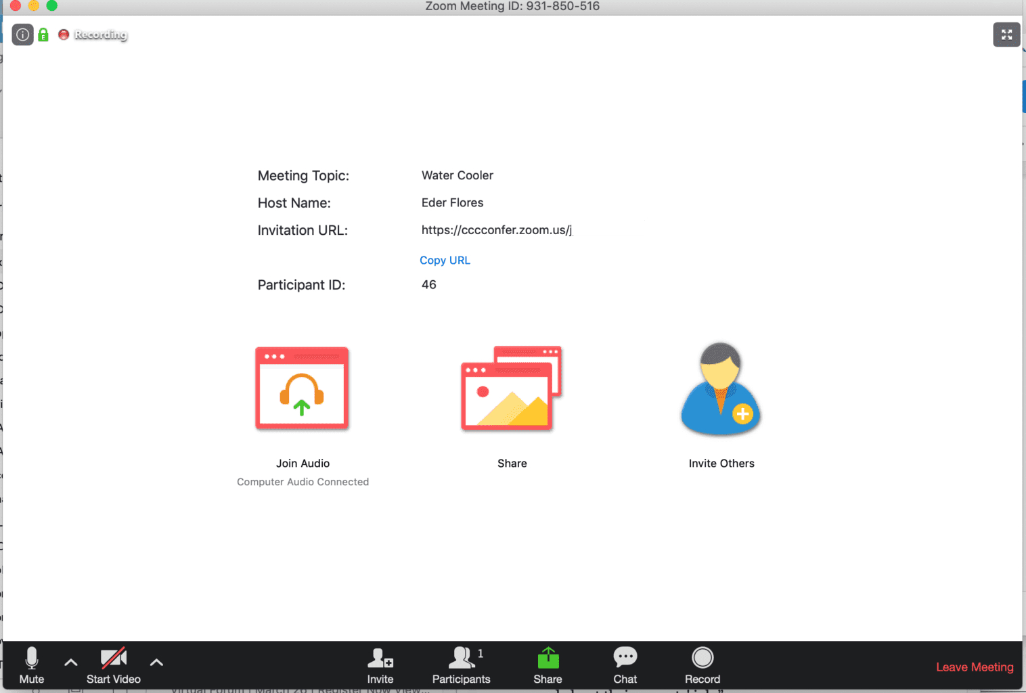
Task: Click the meeting info icon
Action: click(x=22, y=35)
